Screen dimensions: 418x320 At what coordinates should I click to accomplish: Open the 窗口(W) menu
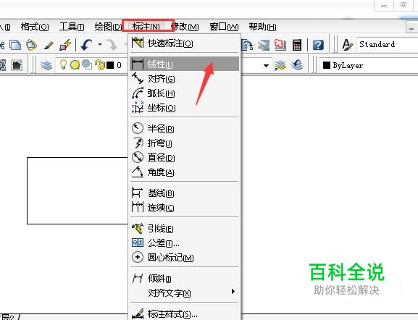coord(224,27)
